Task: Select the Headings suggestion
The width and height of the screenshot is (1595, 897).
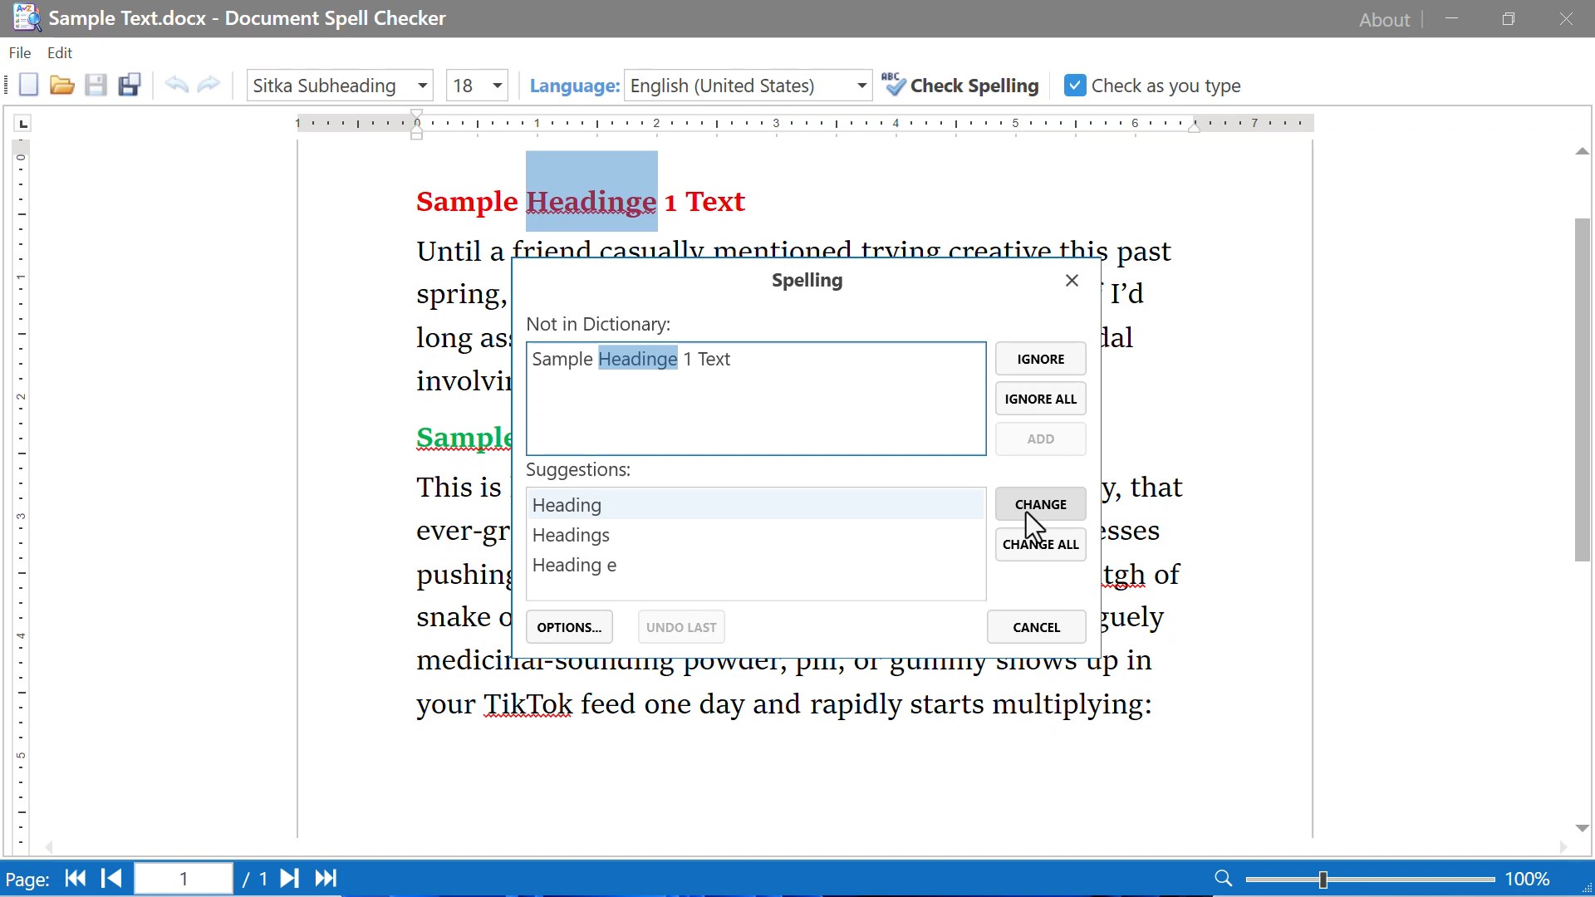Action: (572, 535)
